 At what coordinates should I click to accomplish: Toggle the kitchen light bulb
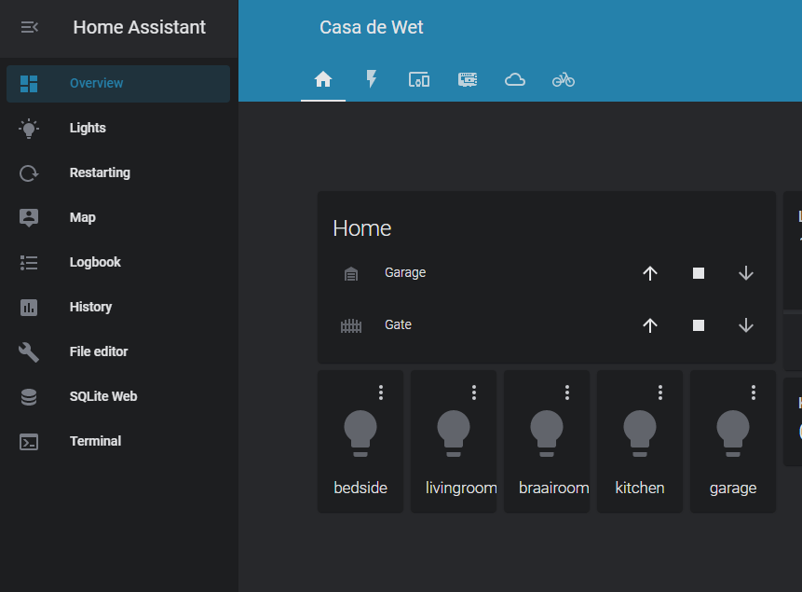tap(640, 434)
